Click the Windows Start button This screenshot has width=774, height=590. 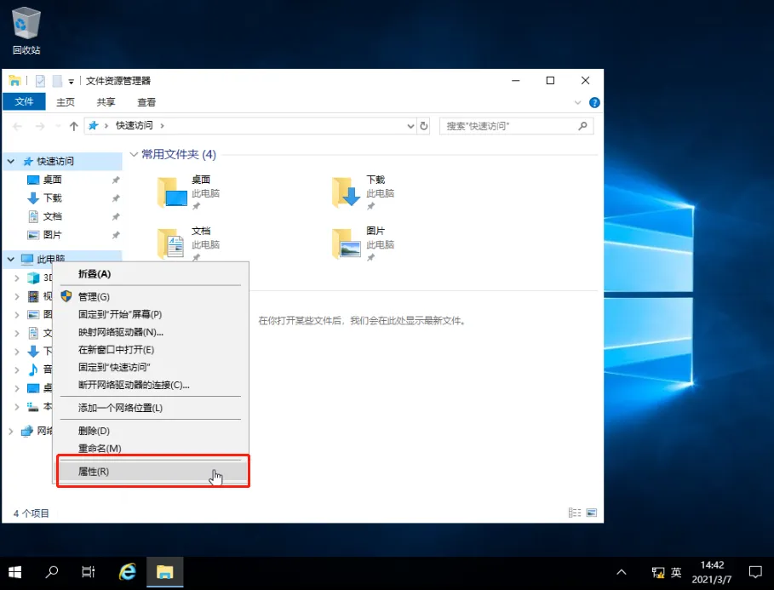14,571
